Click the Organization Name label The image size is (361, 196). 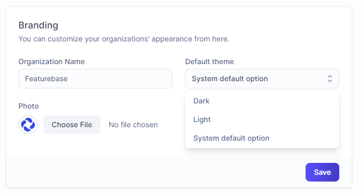coord(52,62)
